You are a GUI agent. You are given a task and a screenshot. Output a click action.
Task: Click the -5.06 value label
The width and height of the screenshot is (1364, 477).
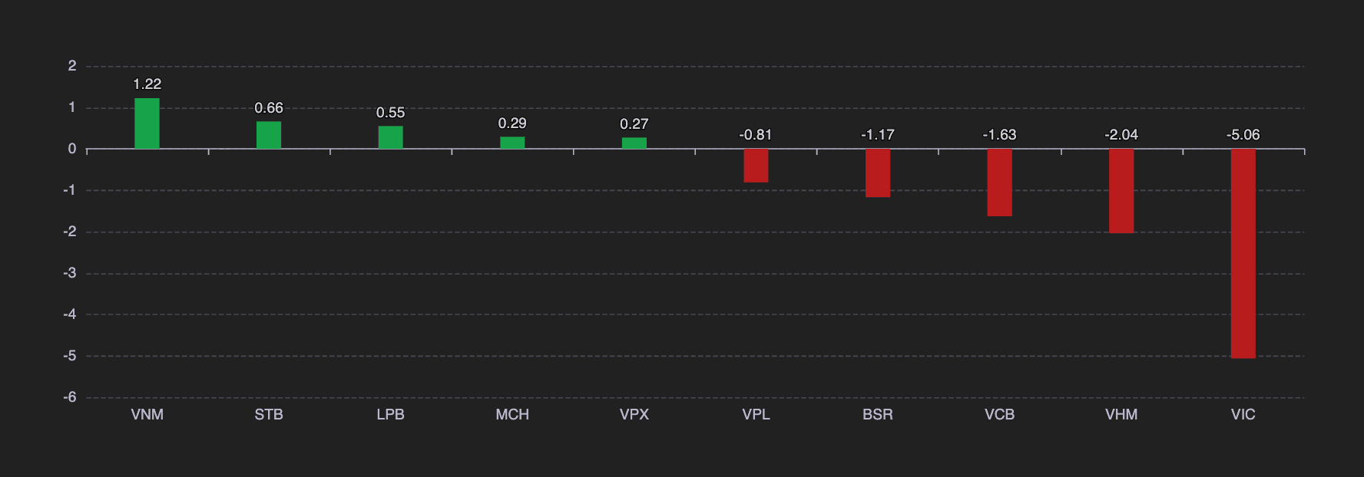(x=1243, y=135)
